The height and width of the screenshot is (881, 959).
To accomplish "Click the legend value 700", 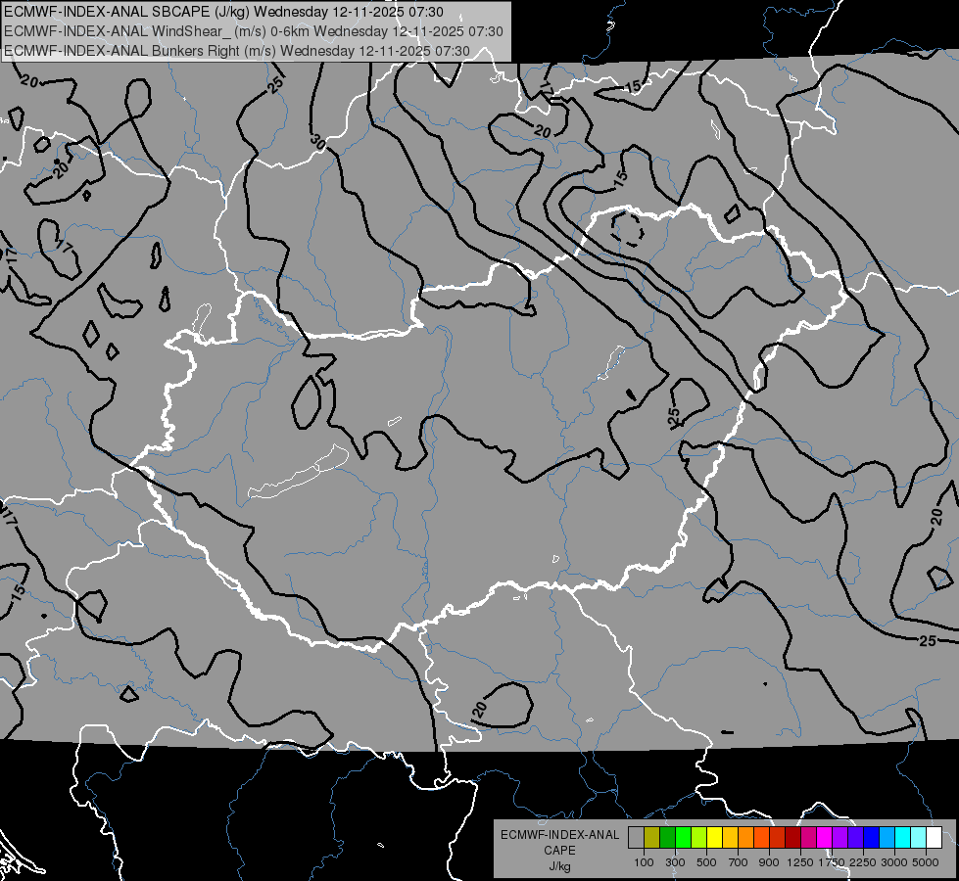I will (x=739, y=862).
